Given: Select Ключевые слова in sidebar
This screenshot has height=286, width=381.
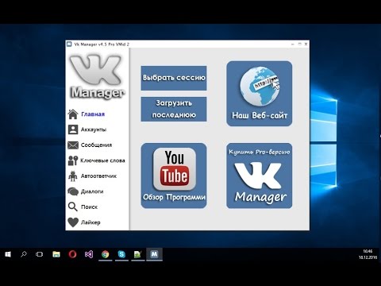Looking at the screenshot, I should pos(102,160).
